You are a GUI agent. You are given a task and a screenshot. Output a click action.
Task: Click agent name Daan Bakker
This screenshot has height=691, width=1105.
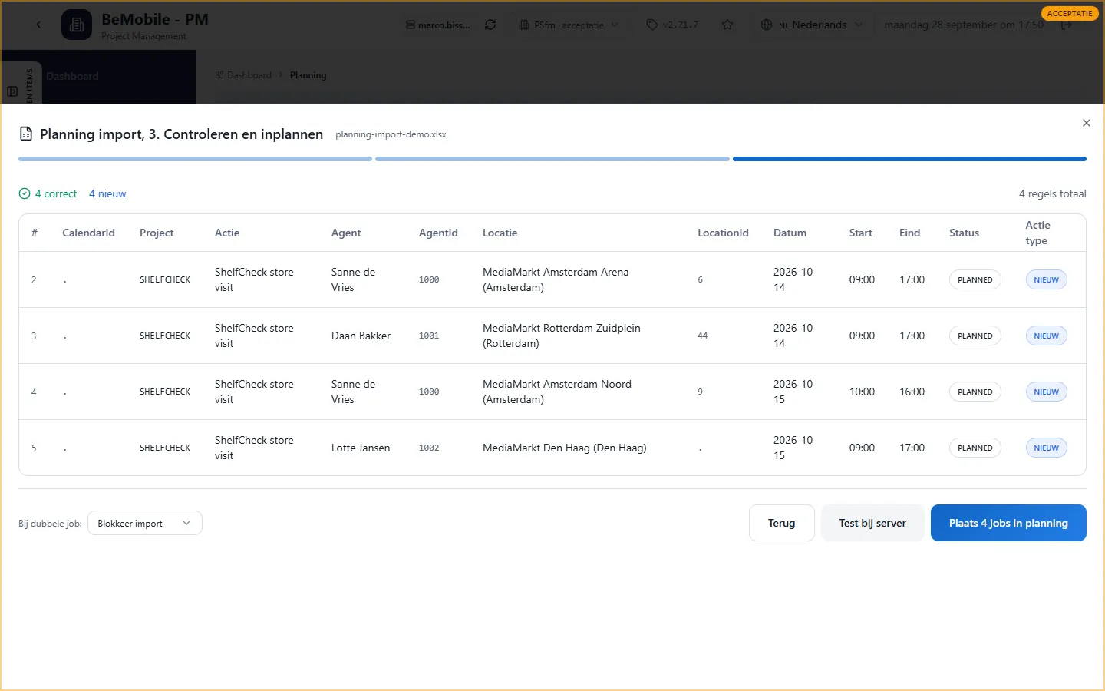click(361, 336)
